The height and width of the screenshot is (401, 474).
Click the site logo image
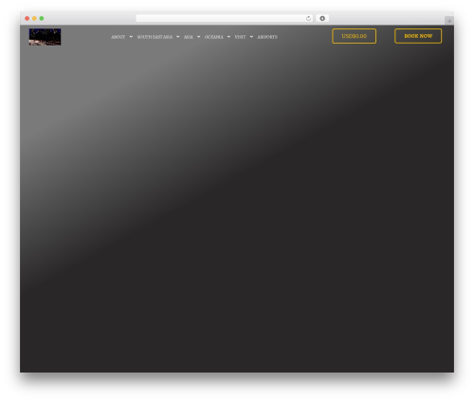tap(45, 37)
